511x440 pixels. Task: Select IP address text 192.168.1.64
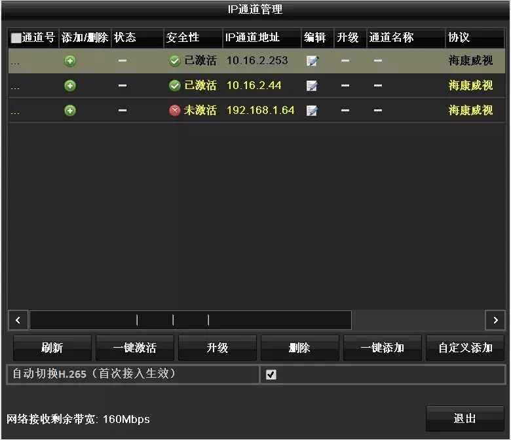point(260,111)
